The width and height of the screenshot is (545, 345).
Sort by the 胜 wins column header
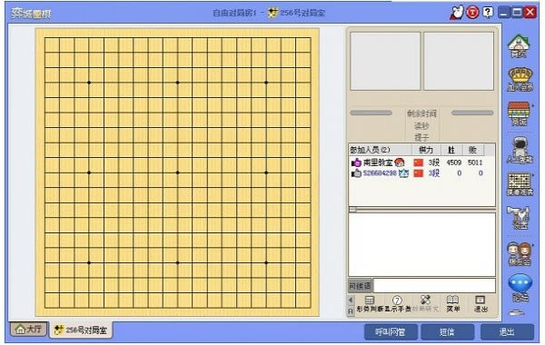(451, 150)
